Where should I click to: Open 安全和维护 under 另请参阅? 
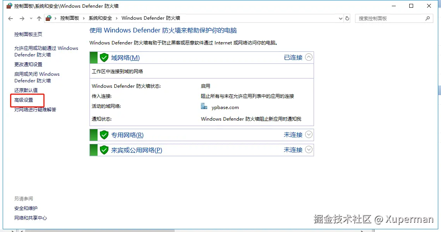pyautogui.click(x=26, y=208)
